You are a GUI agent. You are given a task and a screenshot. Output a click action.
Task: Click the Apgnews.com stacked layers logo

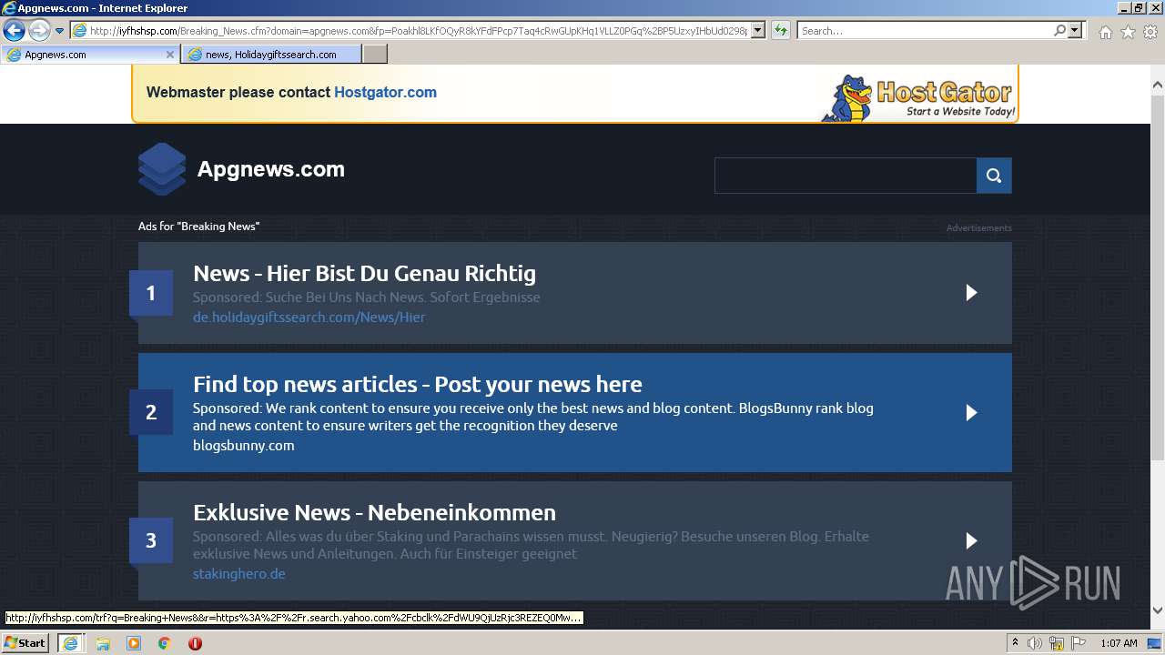click(x=162, y=169)
